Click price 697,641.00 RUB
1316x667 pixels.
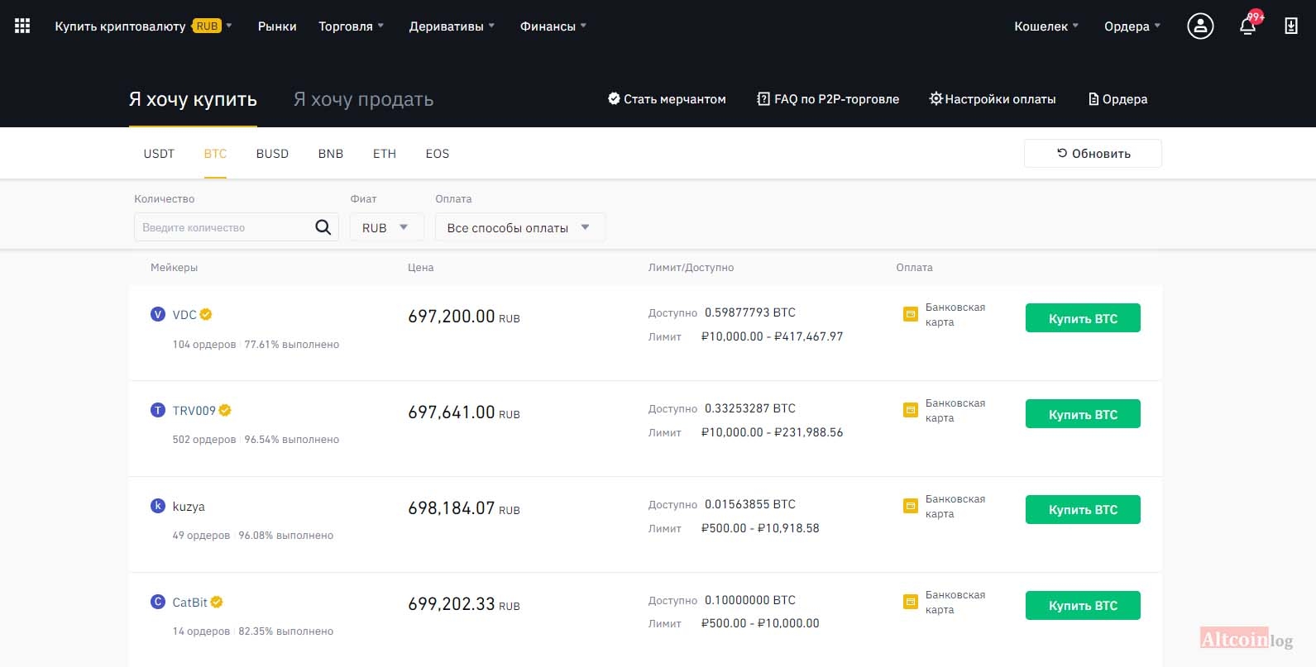(464, 412)
